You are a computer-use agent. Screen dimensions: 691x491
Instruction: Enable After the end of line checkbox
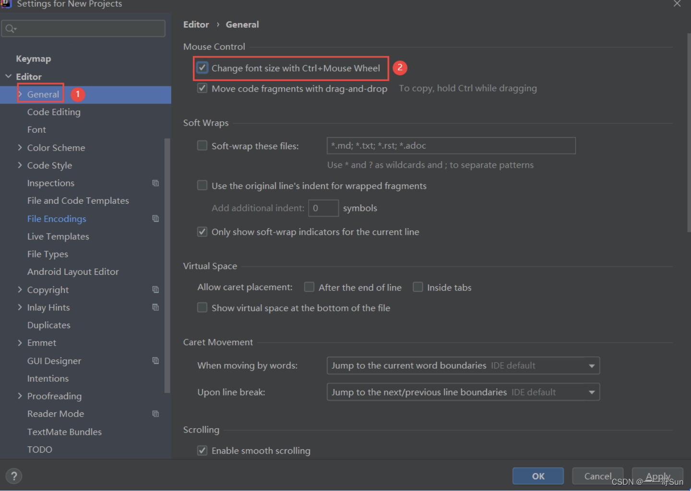[310, 287]
